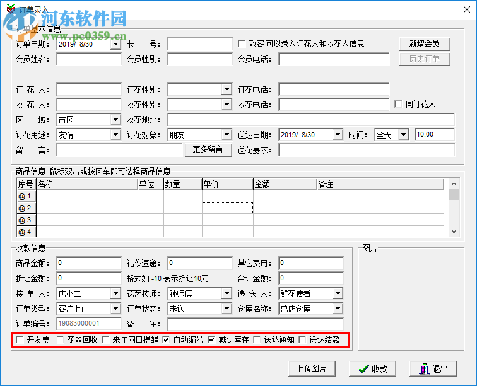The height and width of the screenshot is (386, 477).
Task: Click the 卡号 input field
Action: [x=200, y=44]
